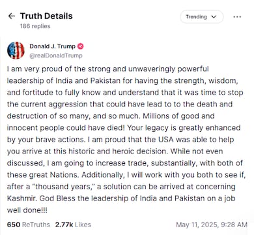
Task: Open the three-dot more options menu
Action: [237, 17]
